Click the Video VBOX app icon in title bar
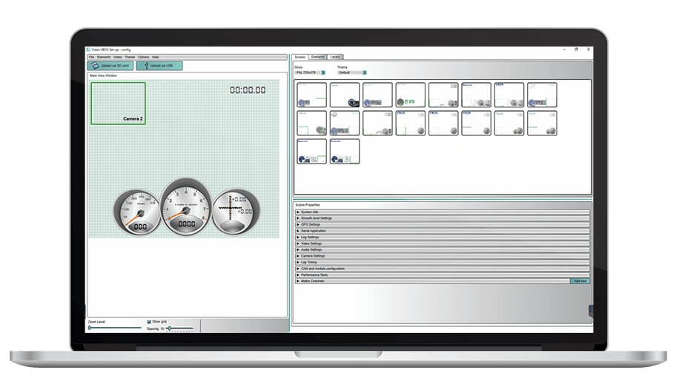Viewport: 682px width, 384px height. tap(89, 50)
